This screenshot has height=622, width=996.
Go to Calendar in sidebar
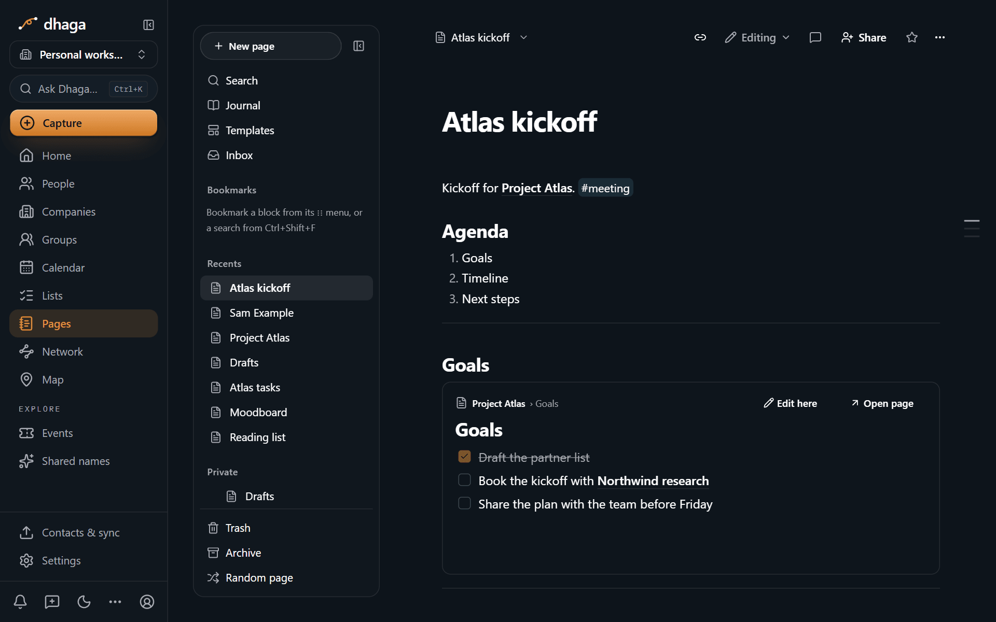[x=84, y=268]
